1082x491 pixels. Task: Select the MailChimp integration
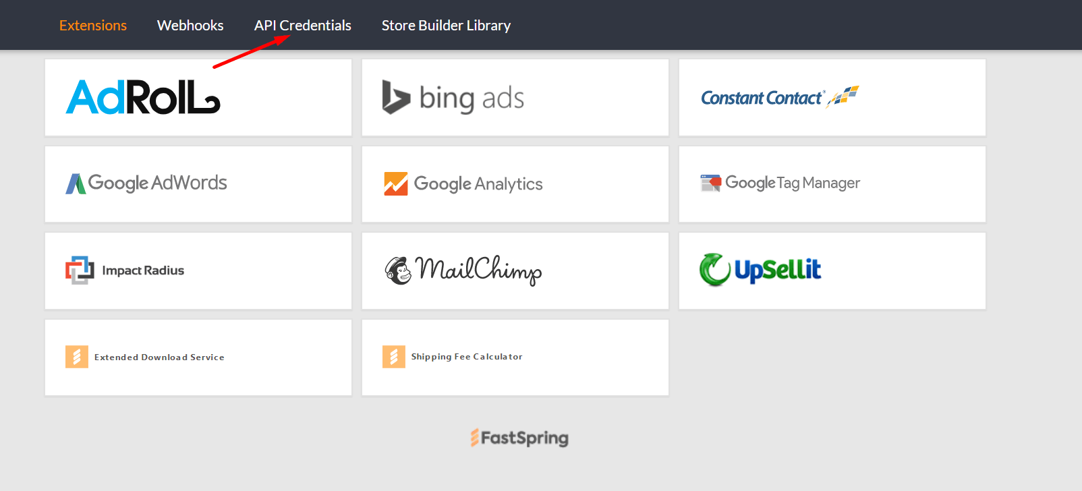click(515, 270)
